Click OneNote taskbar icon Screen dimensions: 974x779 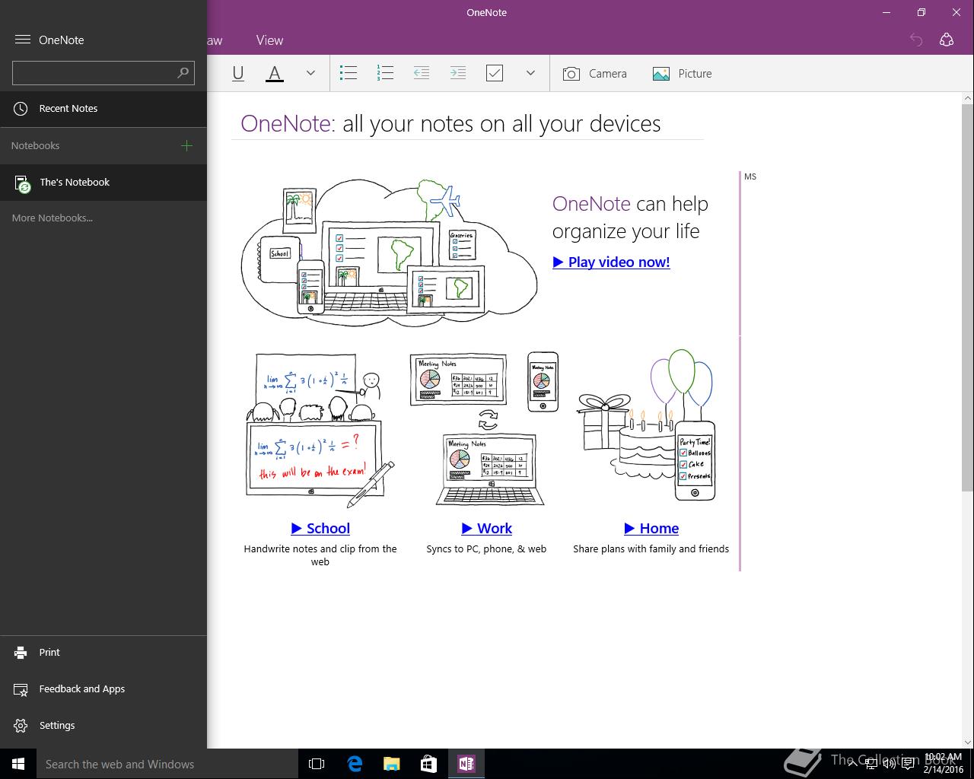[x=466, y=764]
